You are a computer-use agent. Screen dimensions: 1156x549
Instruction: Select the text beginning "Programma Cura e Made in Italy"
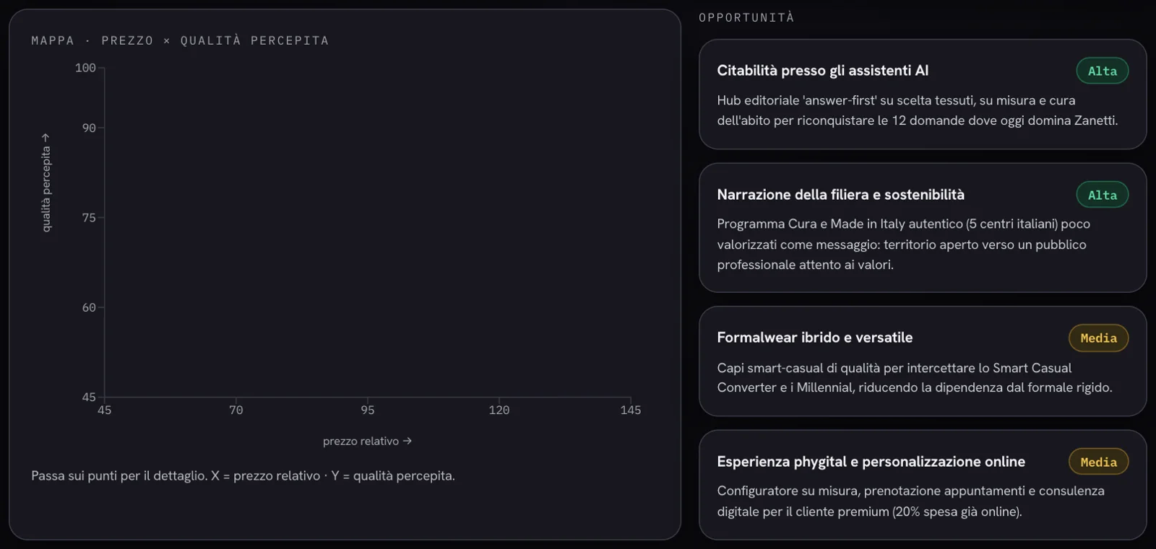tap(903, 245)
